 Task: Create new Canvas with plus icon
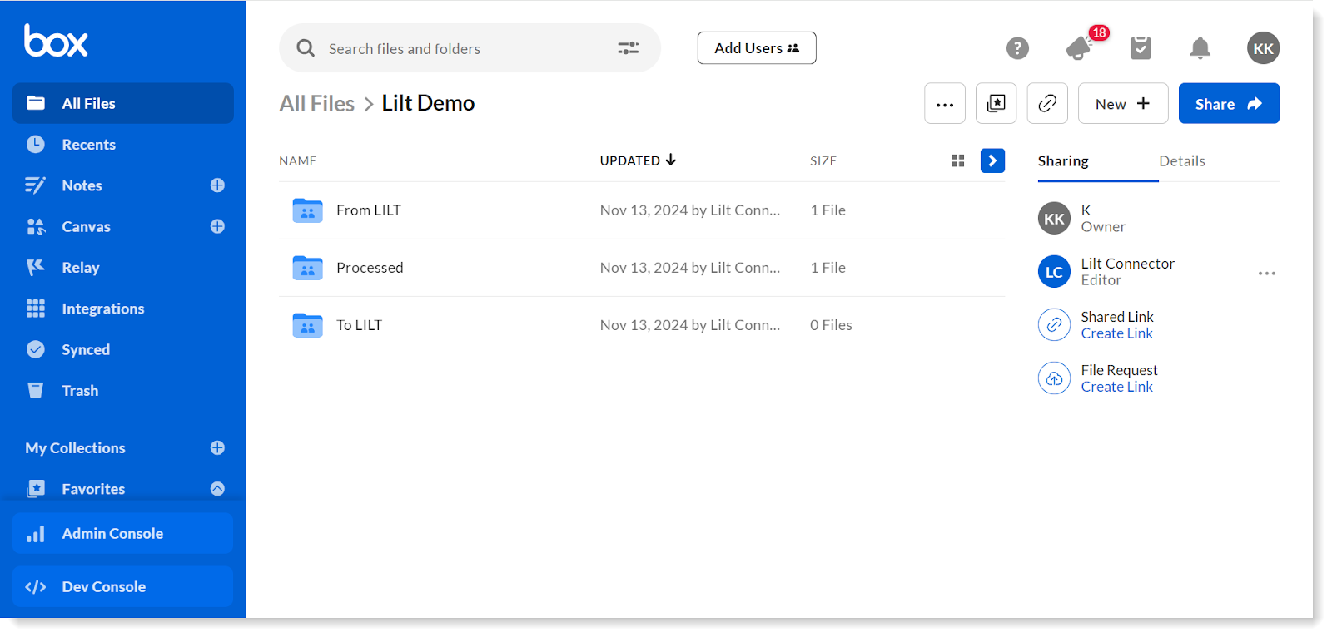pos(217,226)
